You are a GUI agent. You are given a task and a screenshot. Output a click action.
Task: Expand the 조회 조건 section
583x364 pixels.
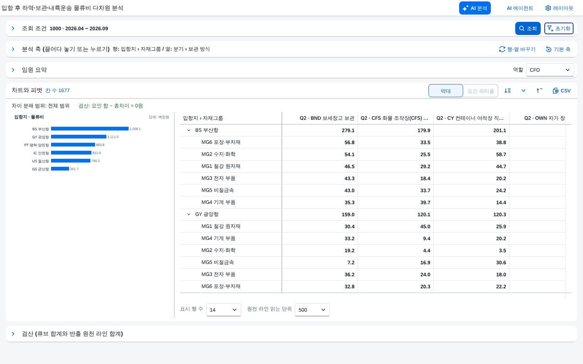13,28
